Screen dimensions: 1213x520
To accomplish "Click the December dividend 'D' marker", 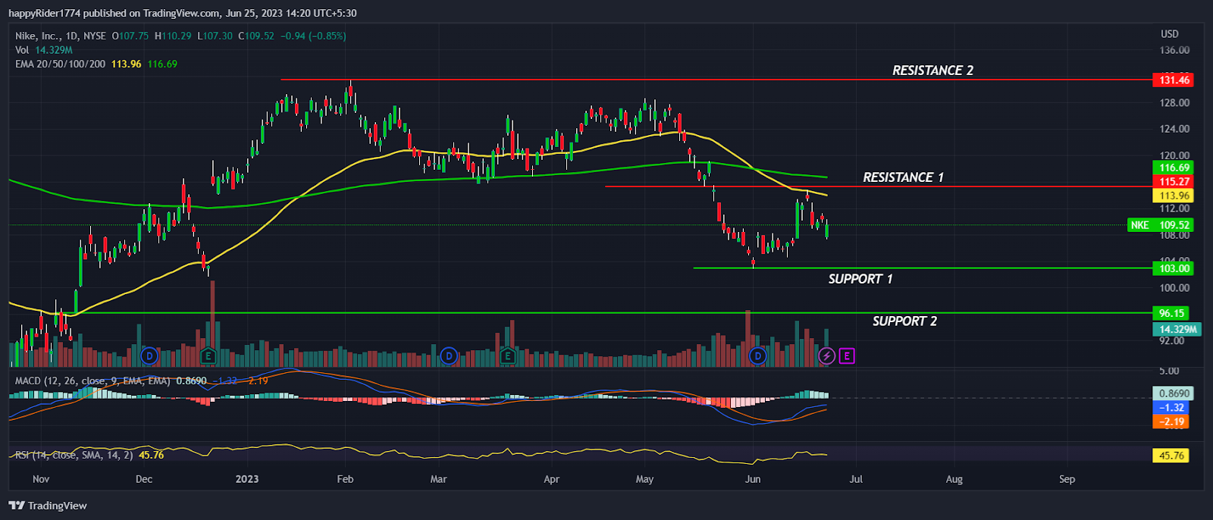I will coord(149,356).
